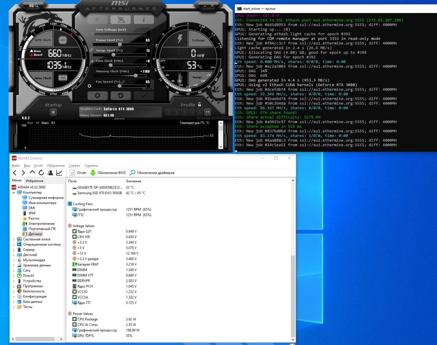Click down arrow of Afterburner graph scrollbar
Viewport: 437px width, 345px height.
221,147
